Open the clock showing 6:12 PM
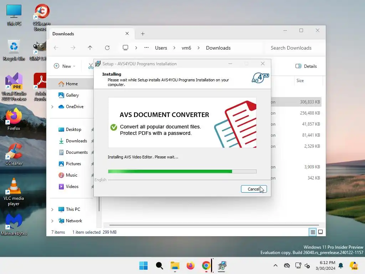The height and width of the screenshot is (274, 365). pos(325,265)
